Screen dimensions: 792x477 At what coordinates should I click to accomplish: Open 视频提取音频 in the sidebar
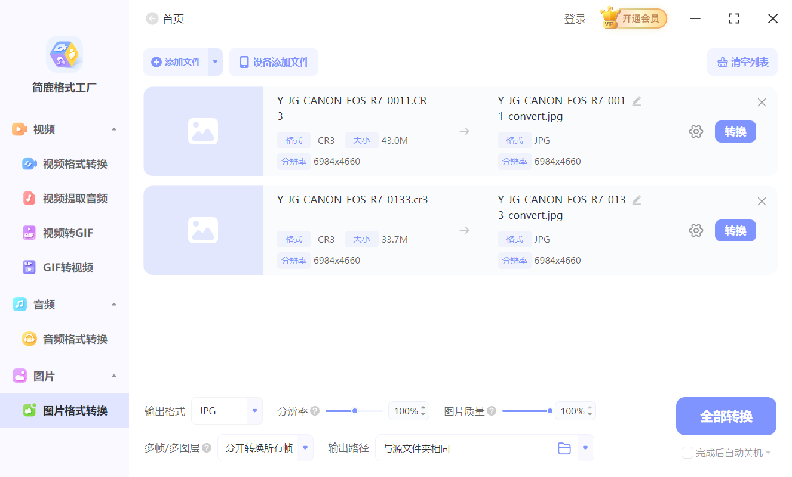65,199
